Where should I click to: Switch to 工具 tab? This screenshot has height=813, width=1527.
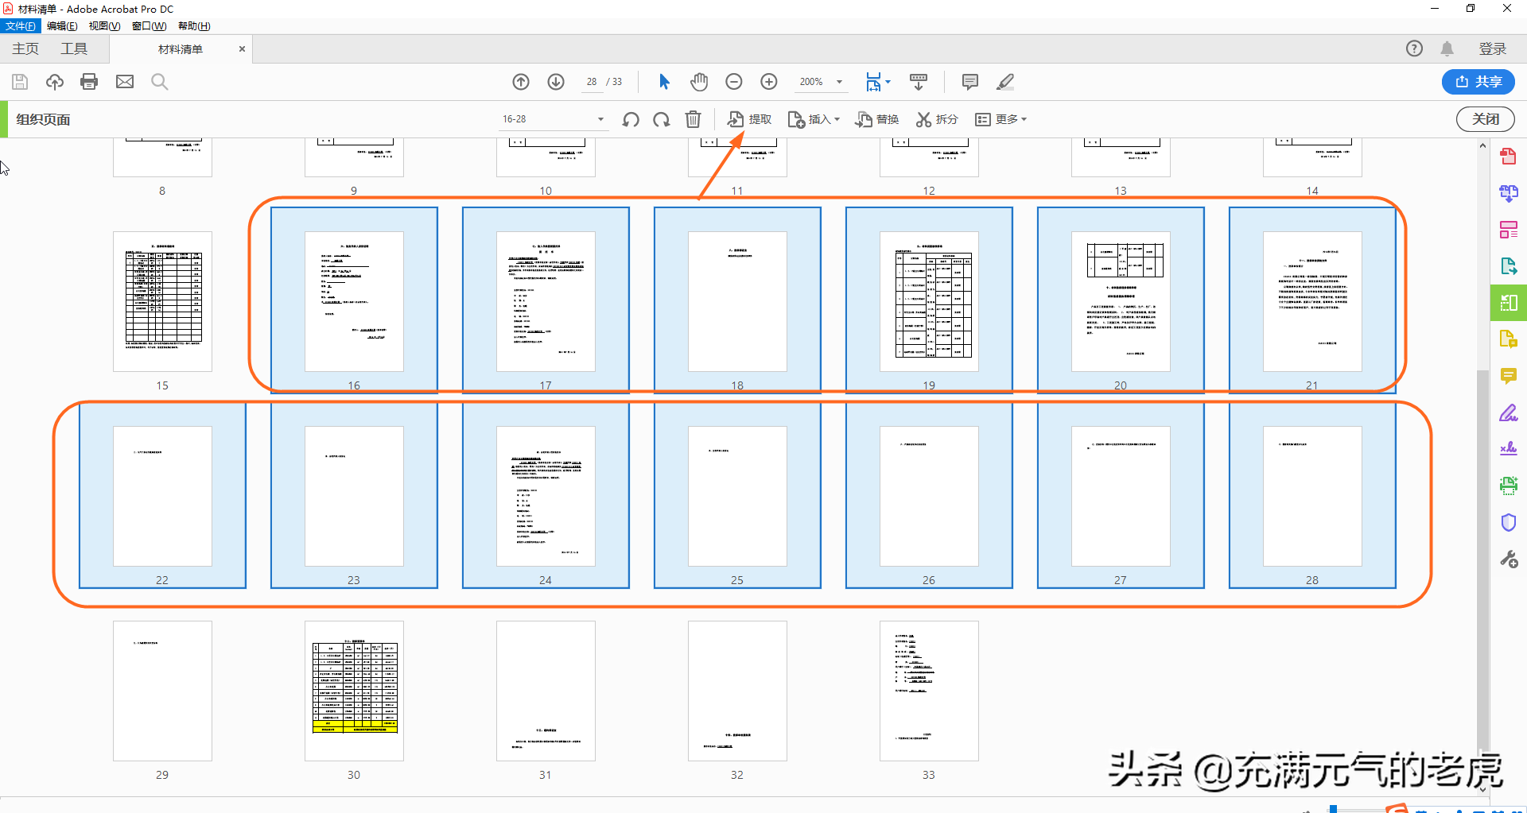click(74, 48)
